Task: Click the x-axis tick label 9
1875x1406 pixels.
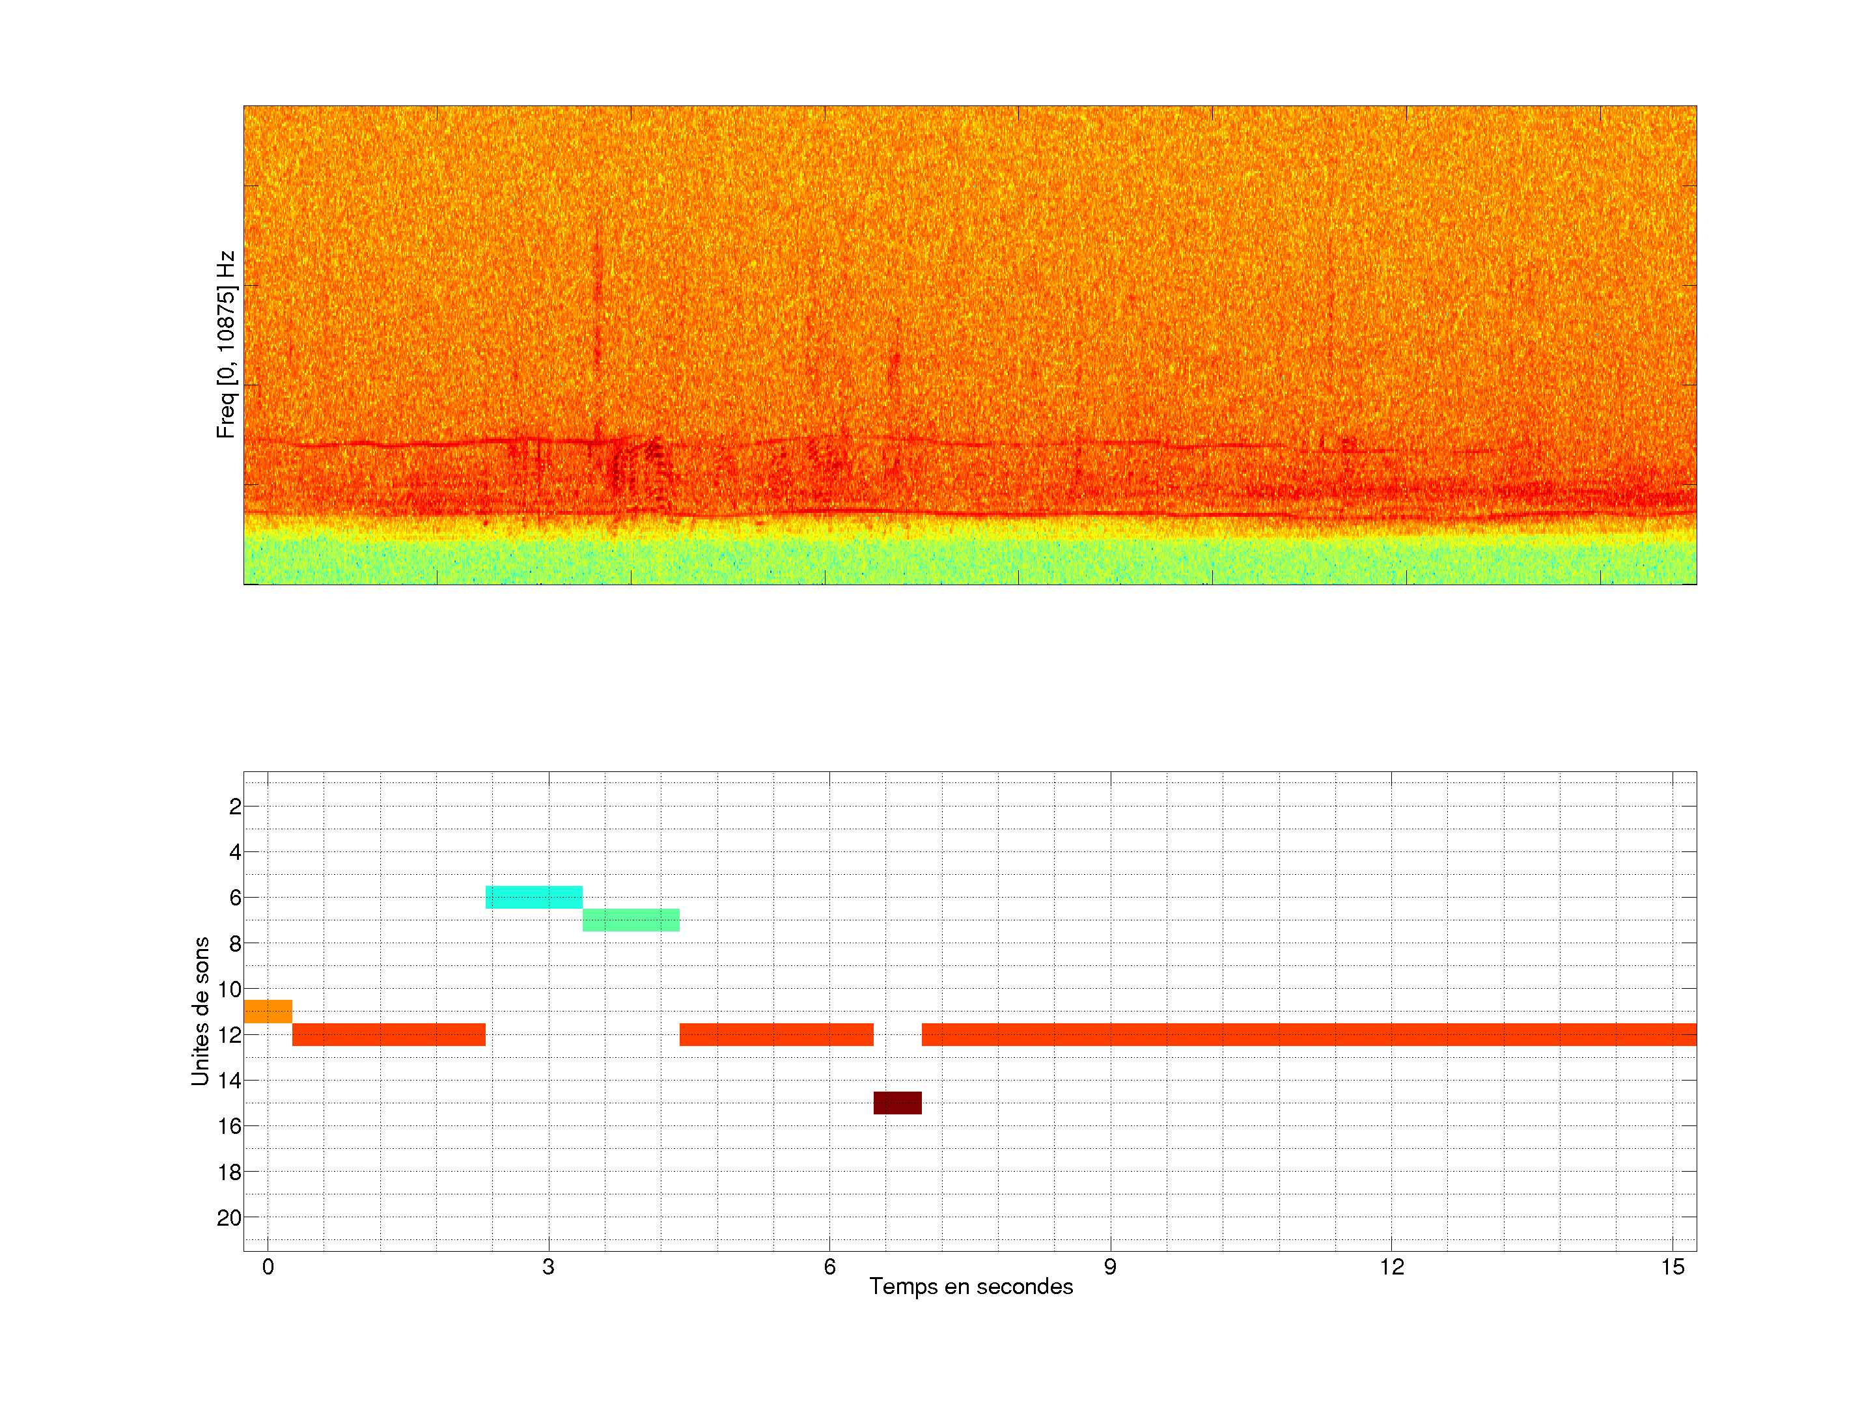Action: pyautogui.click(x=1109, y=1267)
